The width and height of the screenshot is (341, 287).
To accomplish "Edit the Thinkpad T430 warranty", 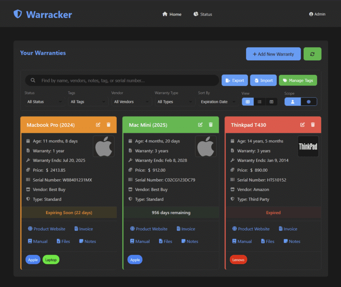I will (x=302, y=125).
